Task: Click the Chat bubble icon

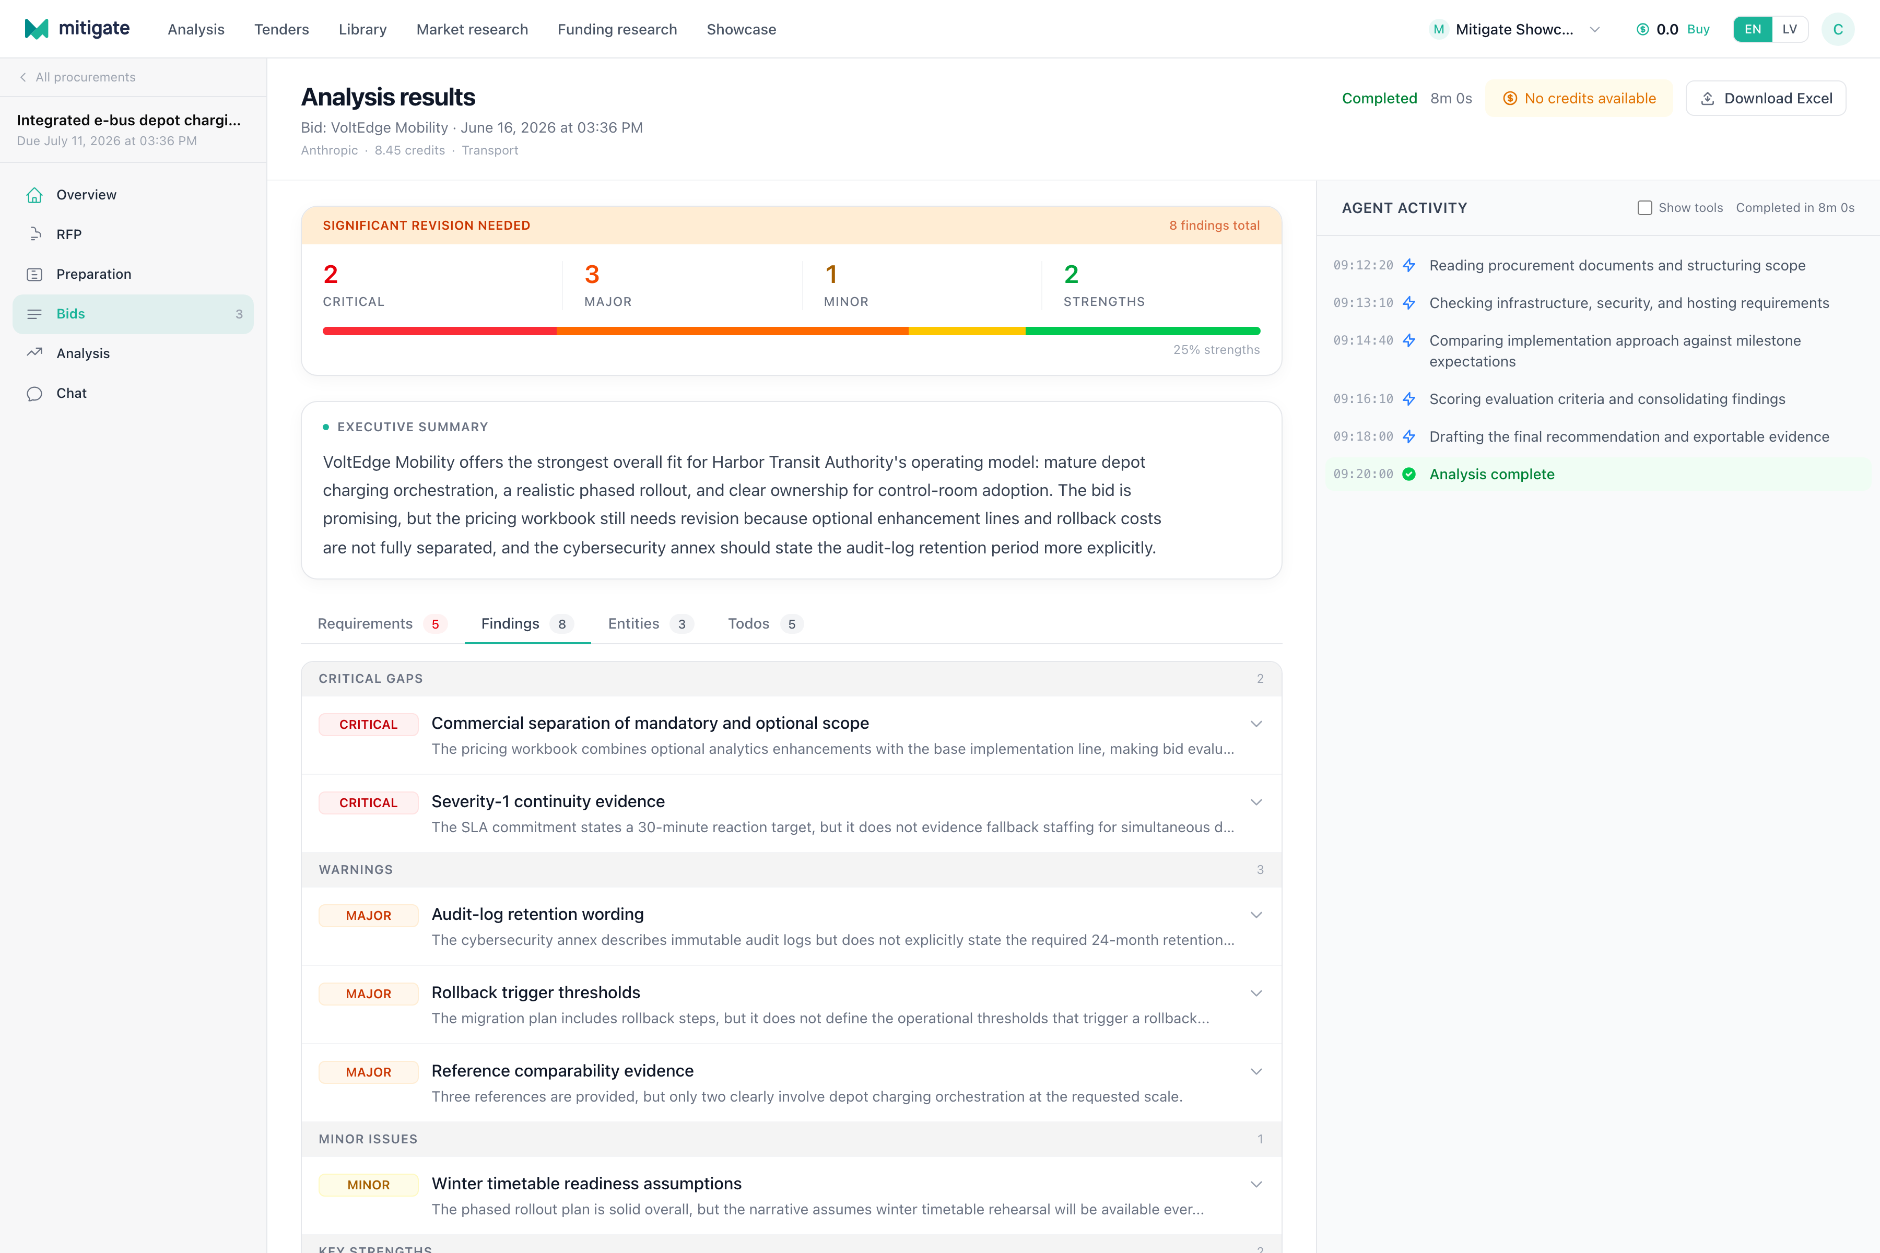Action: [34, 393]
